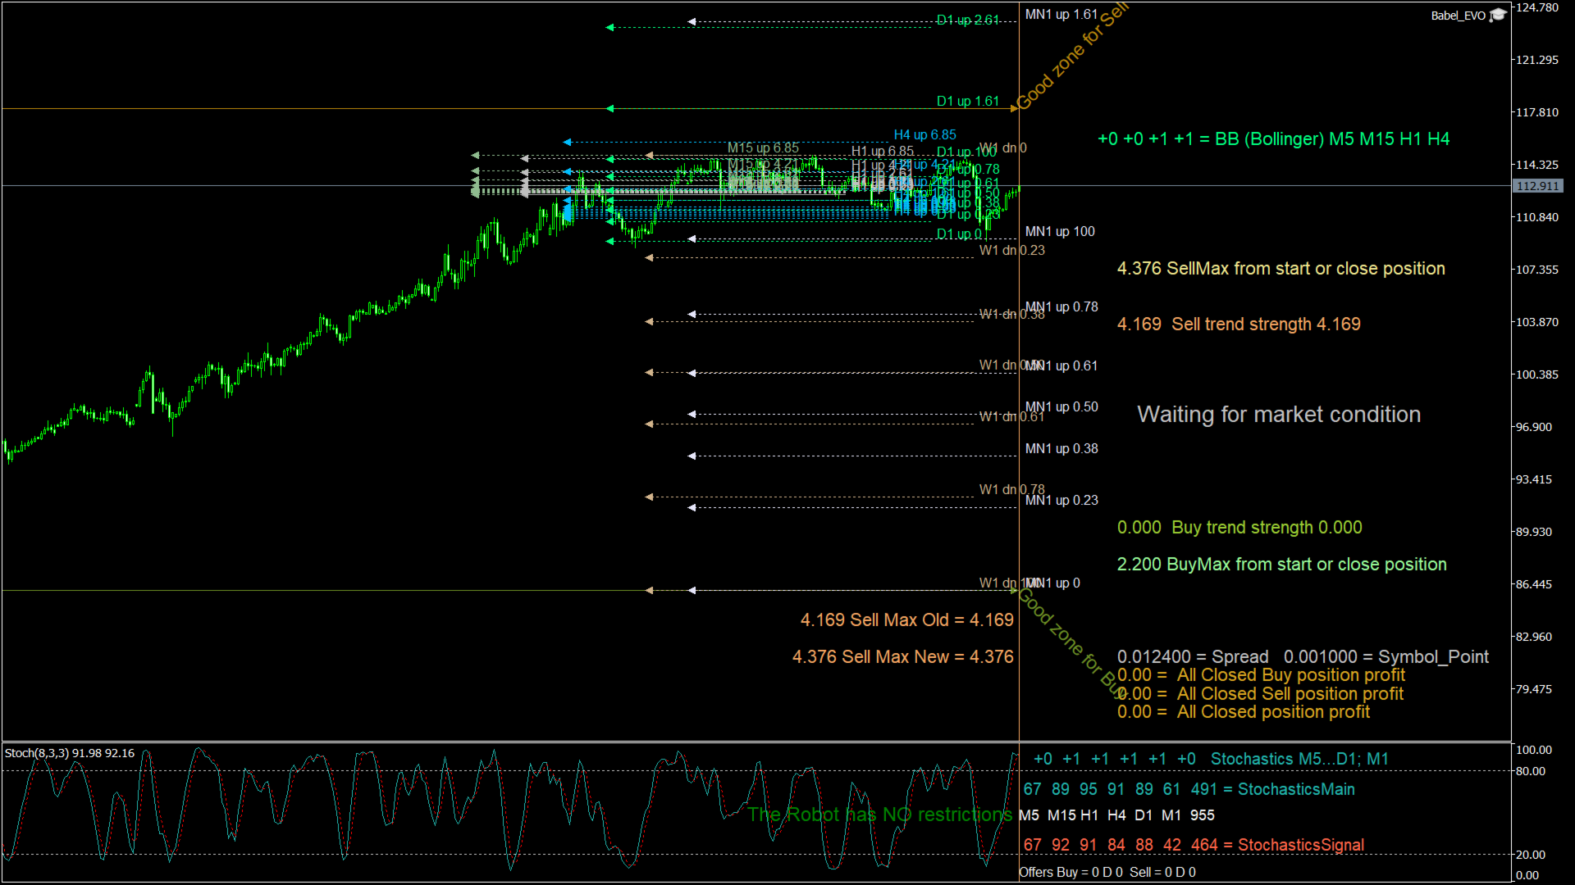Click the Spread and Symbol_Point line

coord(1303,657)
